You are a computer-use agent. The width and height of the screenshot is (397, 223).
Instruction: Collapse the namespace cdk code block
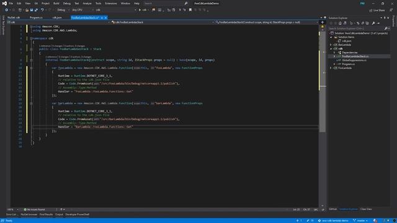click(31, 38)
